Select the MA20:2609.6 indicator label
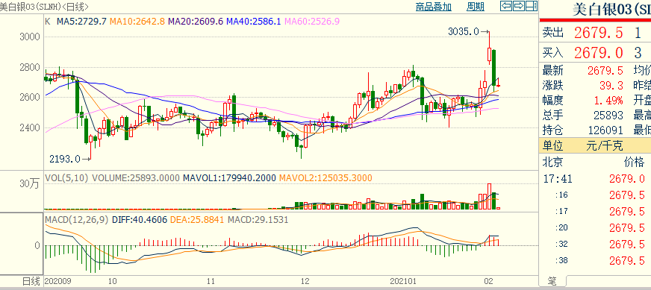 196,21
